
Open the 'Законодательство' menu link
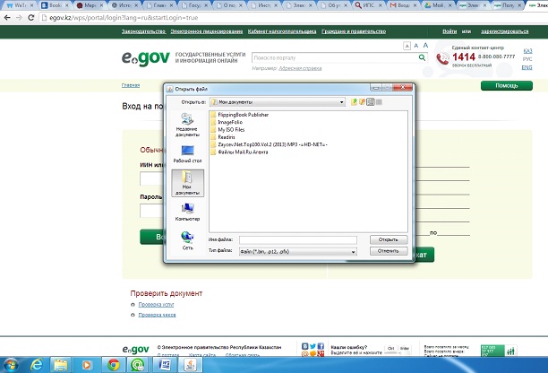(143, 31)
